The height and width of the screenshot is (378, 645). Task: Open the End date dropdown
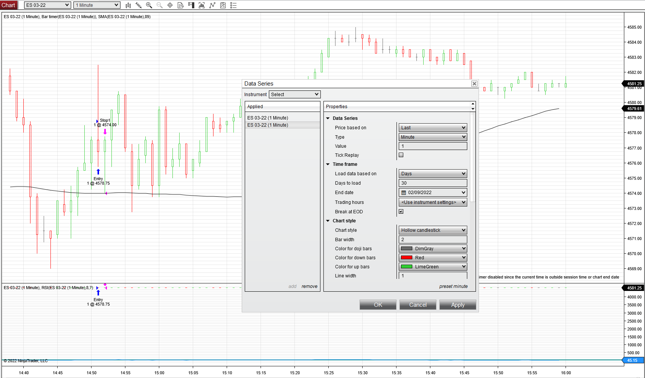pos(433,193)
